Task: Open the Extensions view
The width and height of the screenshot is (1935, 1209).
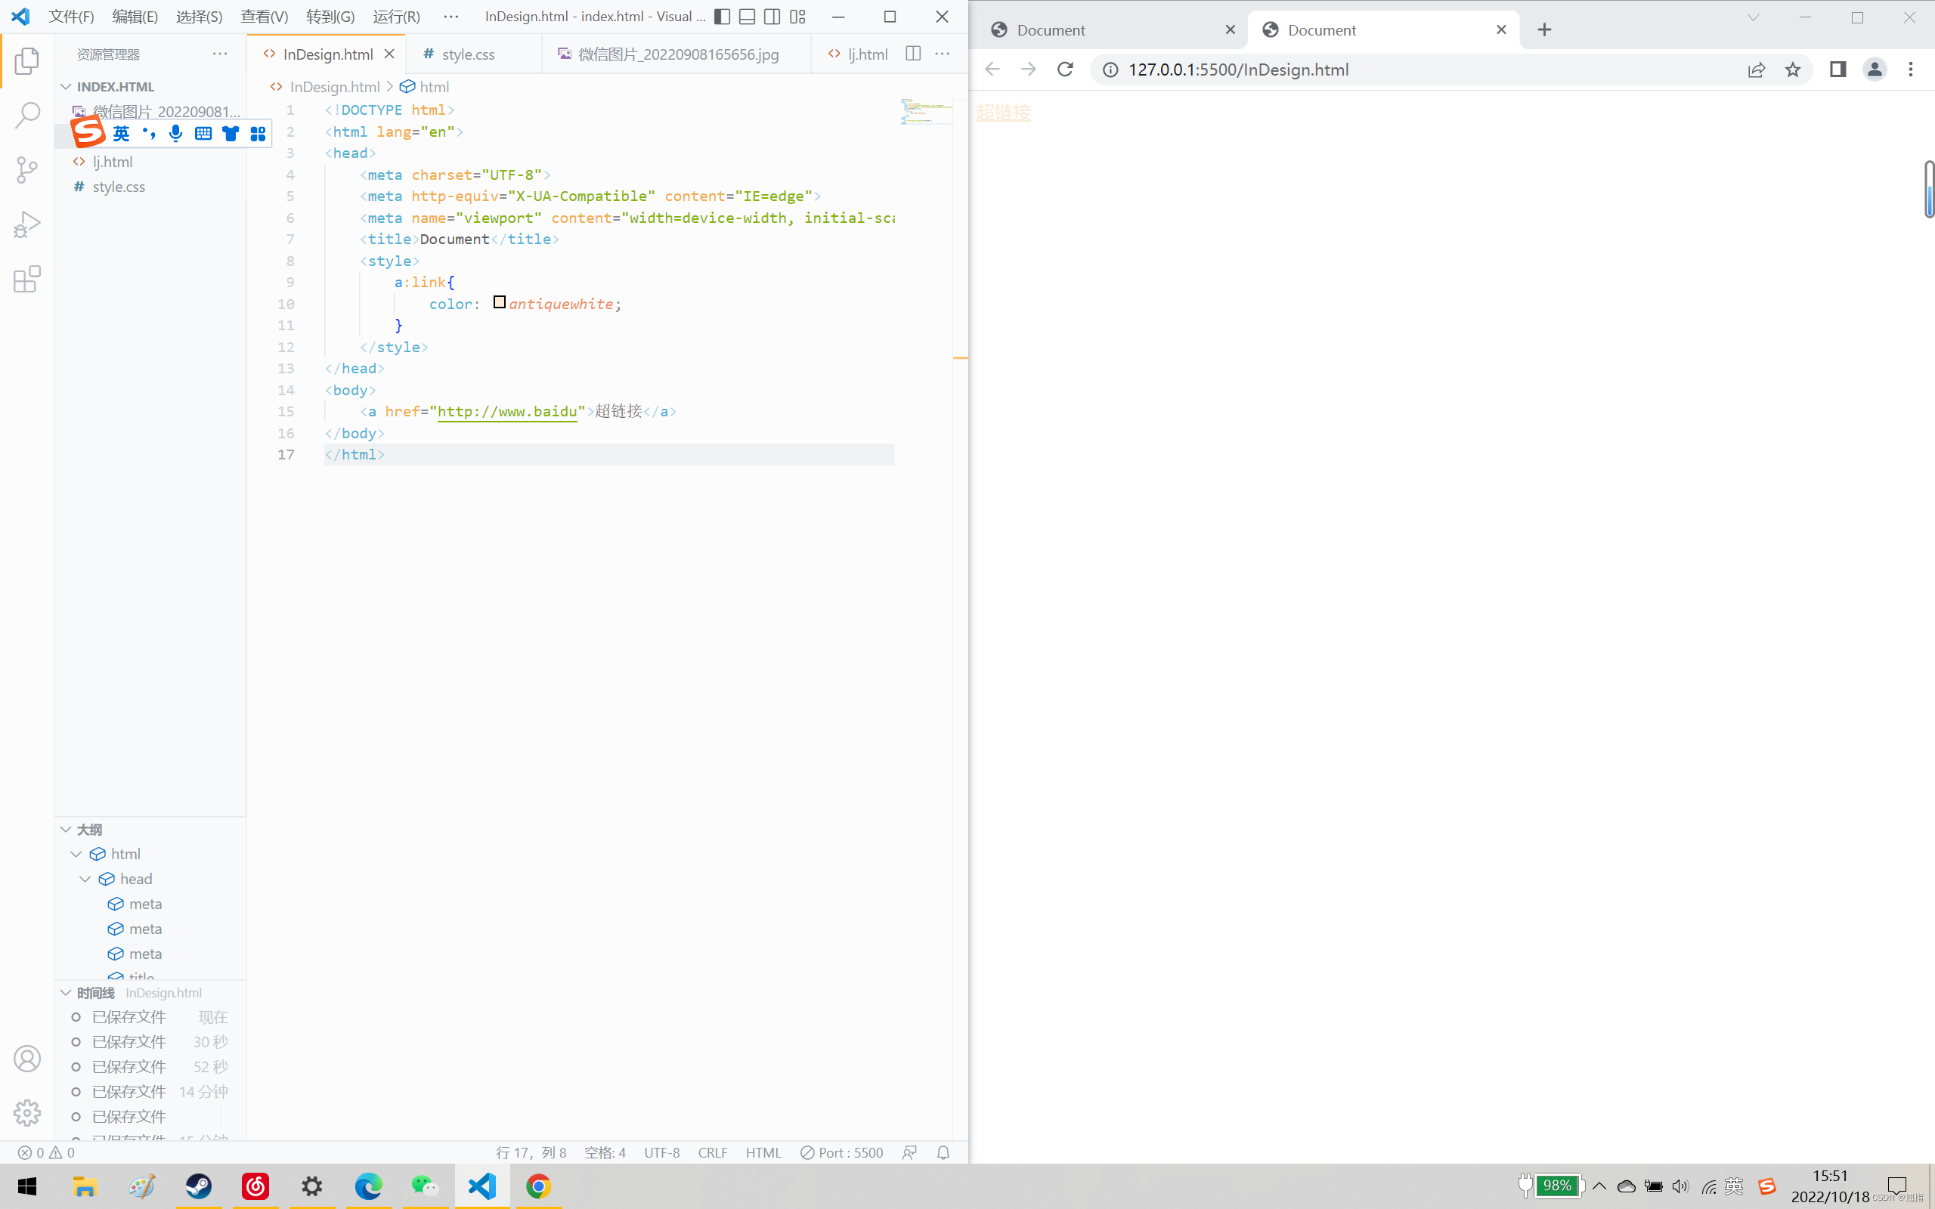Action: coord(27,279)
